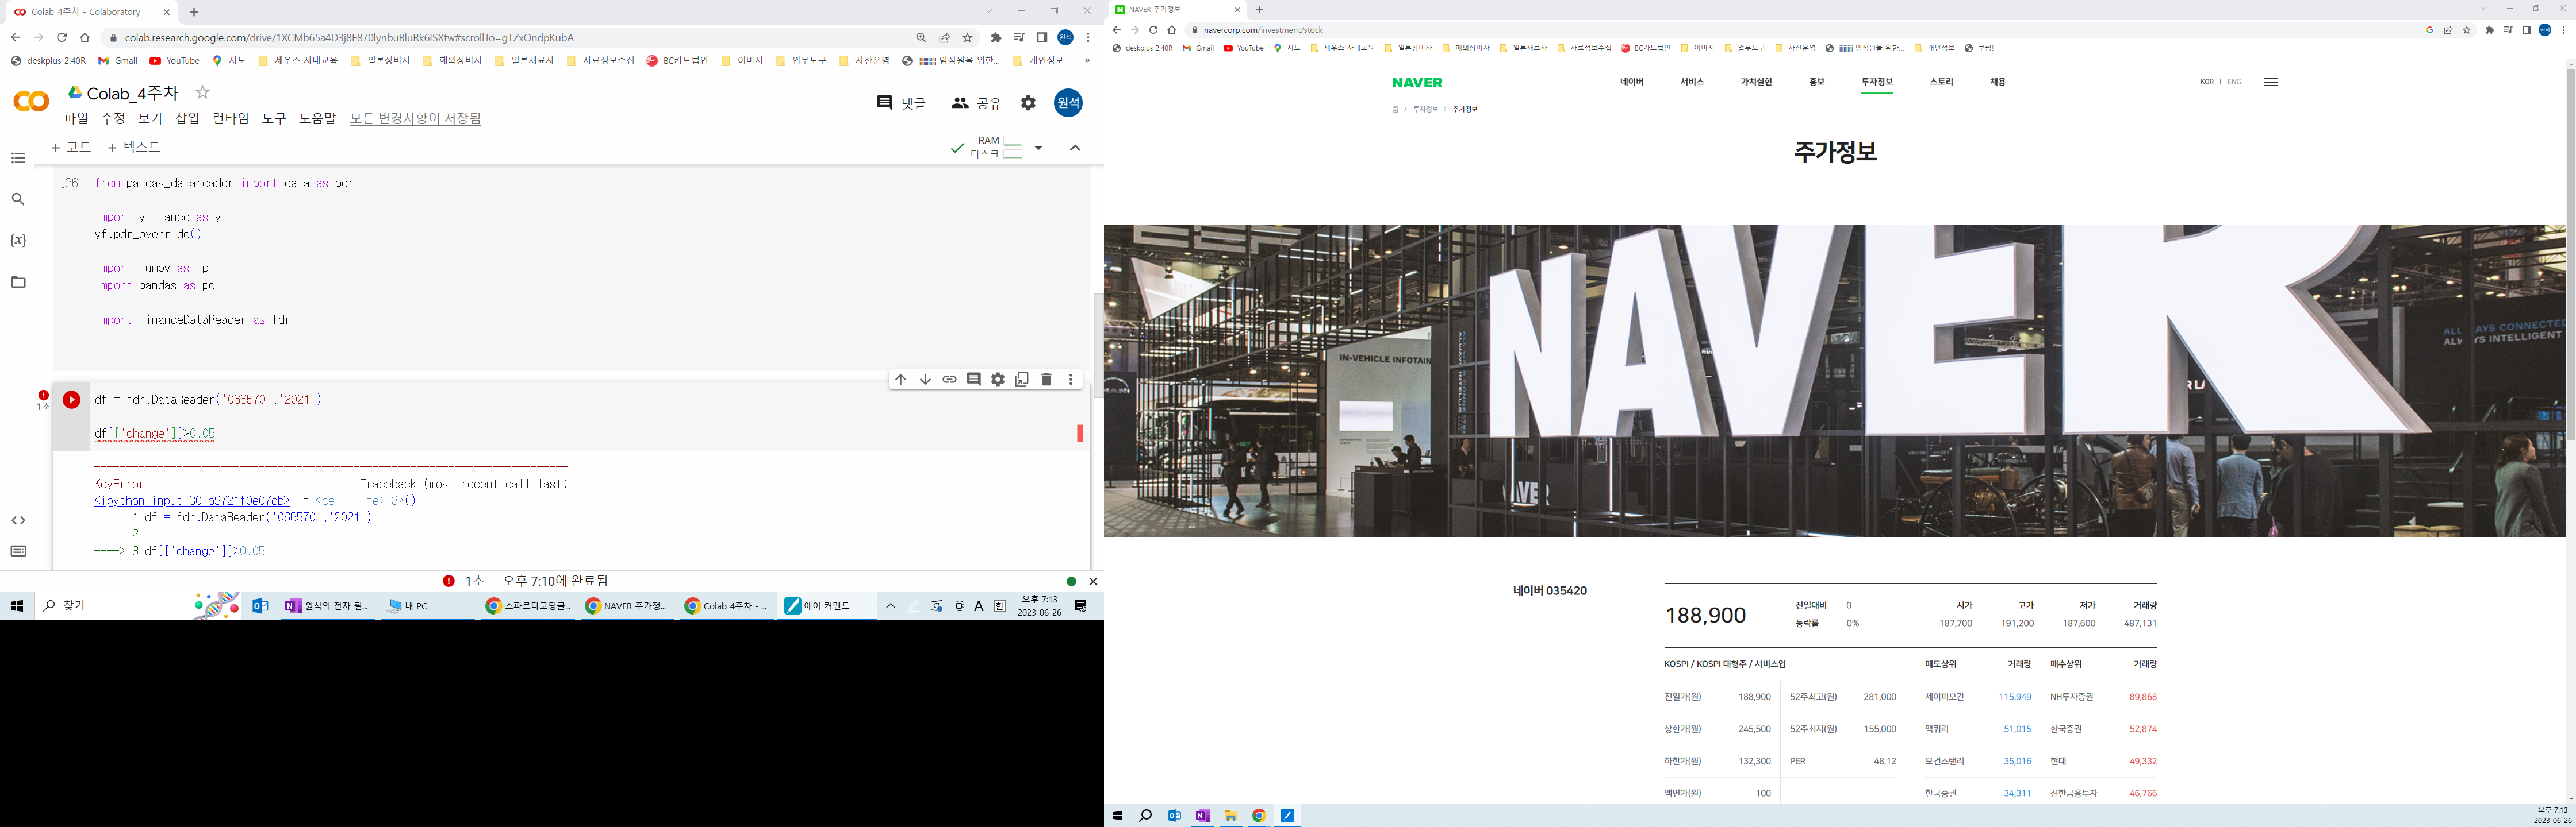Open the Chrome menu in the Colab window

pos(1088,38)
